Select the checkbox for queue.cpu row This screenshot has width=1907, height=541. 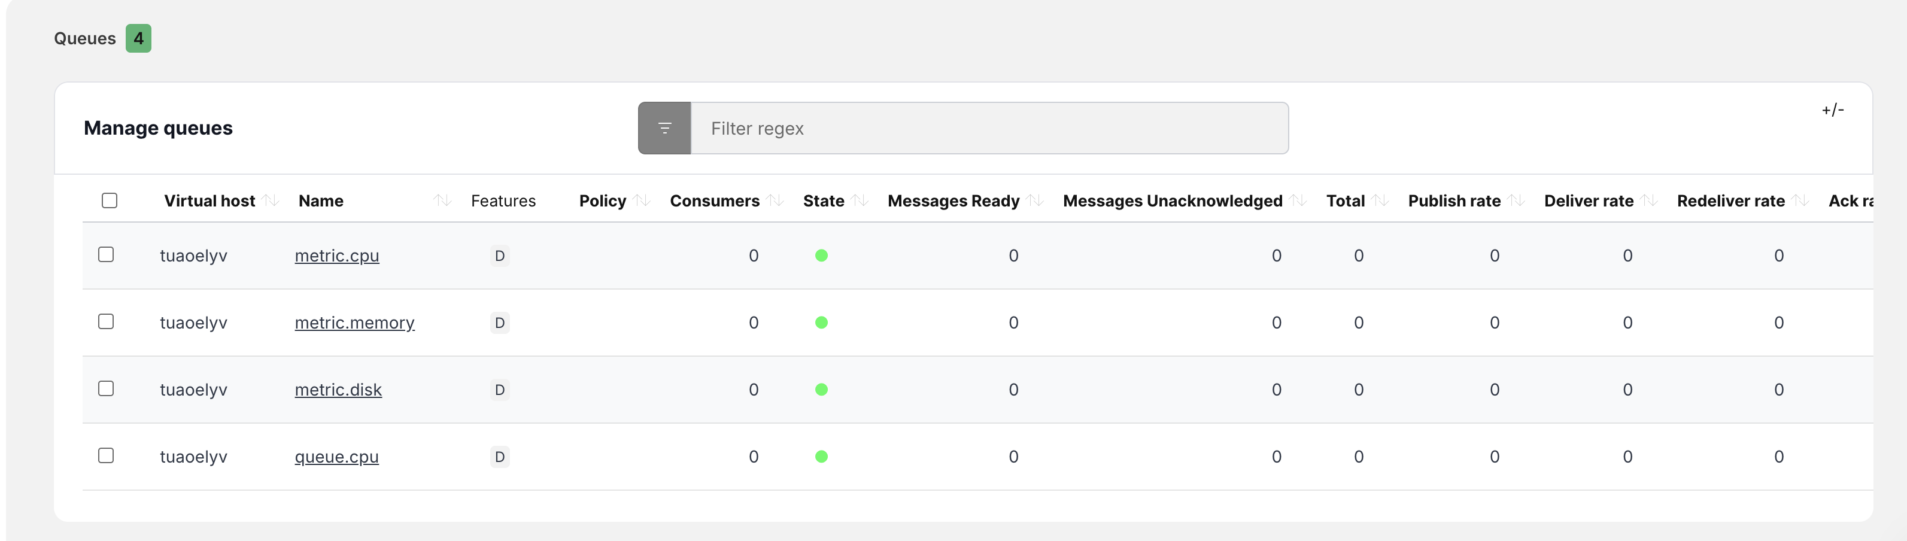point(106,456)
